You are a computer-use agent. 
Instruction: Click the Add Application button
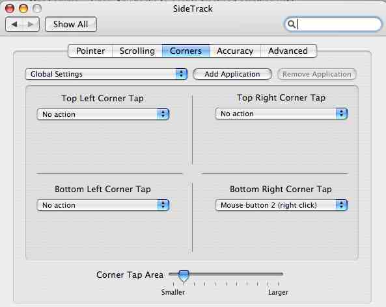tap(232, 74)
